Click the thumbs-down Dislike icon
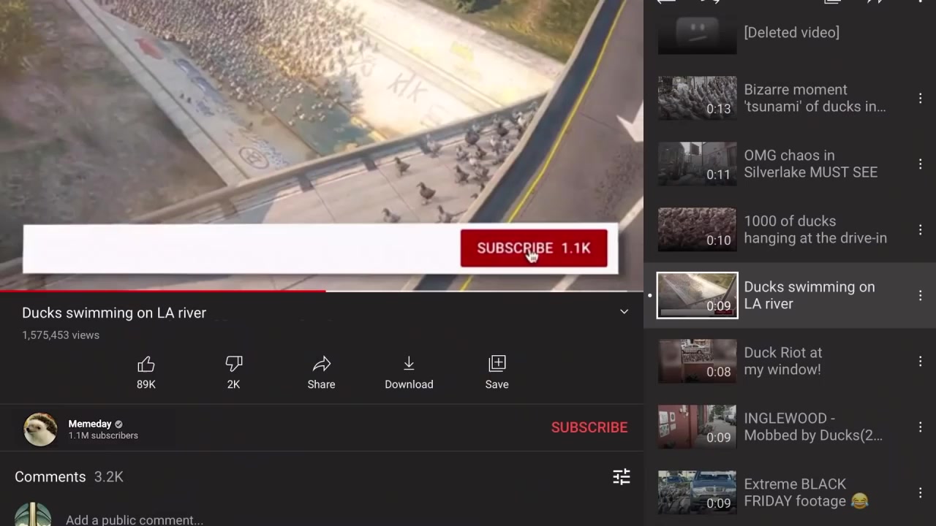 pos(233,364)
